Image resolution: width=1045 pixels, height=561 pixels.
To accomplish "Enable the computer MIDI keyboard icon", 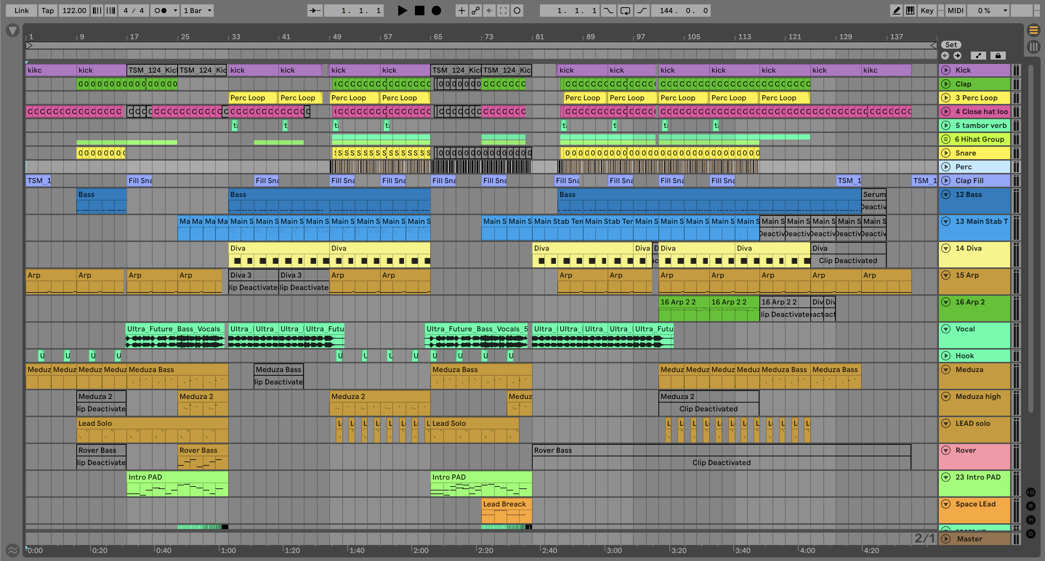I will click(x=910, y=11).
